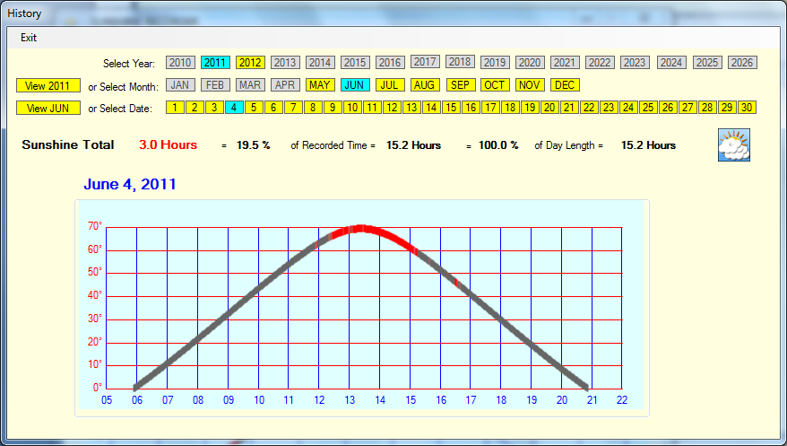Image resolution: width=787 pixels, height=446 pixels.
Task: Choose the MAR month button
Action: point(250,85)
